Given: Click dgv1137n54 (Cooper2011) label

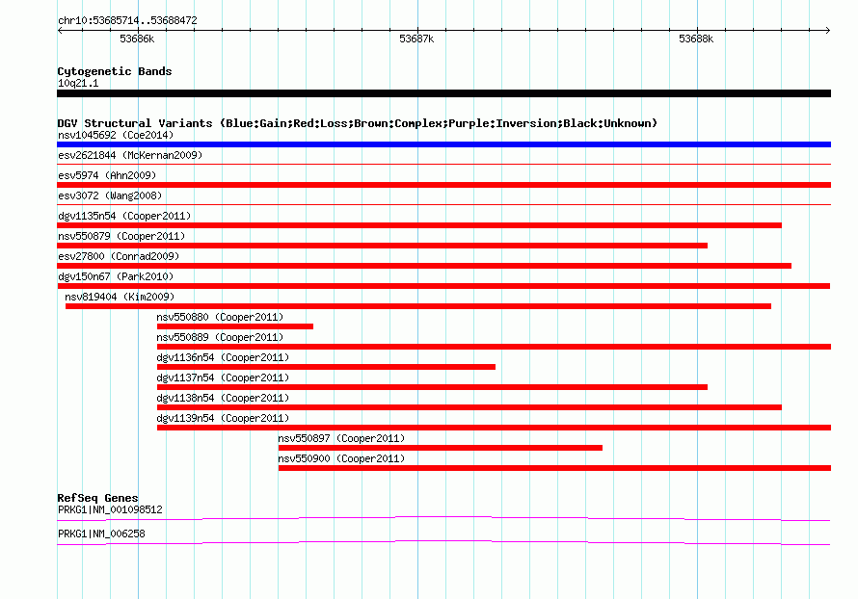Looking at the screenshot, I should click(x=223, y=378).
